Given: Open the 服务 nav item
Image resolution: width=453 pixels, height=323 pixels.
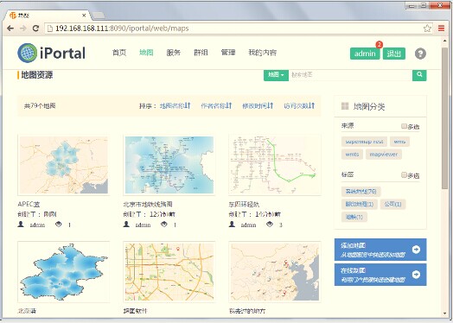Looking at the screenshot, I should 174,53.
